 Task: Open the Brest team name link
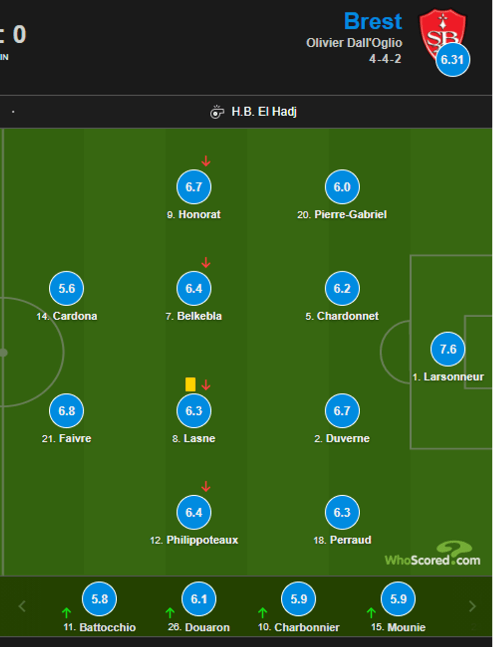(x=373, y=22)
